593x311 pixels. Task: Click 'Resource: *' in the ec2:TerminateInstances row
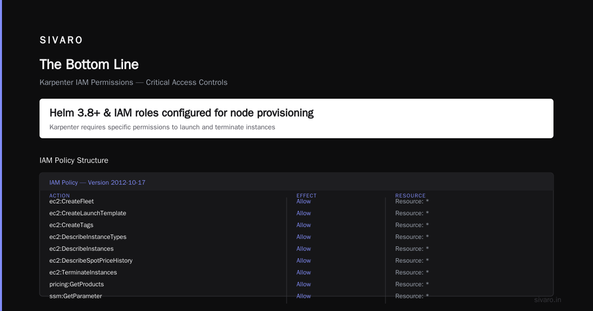(412, 272)
